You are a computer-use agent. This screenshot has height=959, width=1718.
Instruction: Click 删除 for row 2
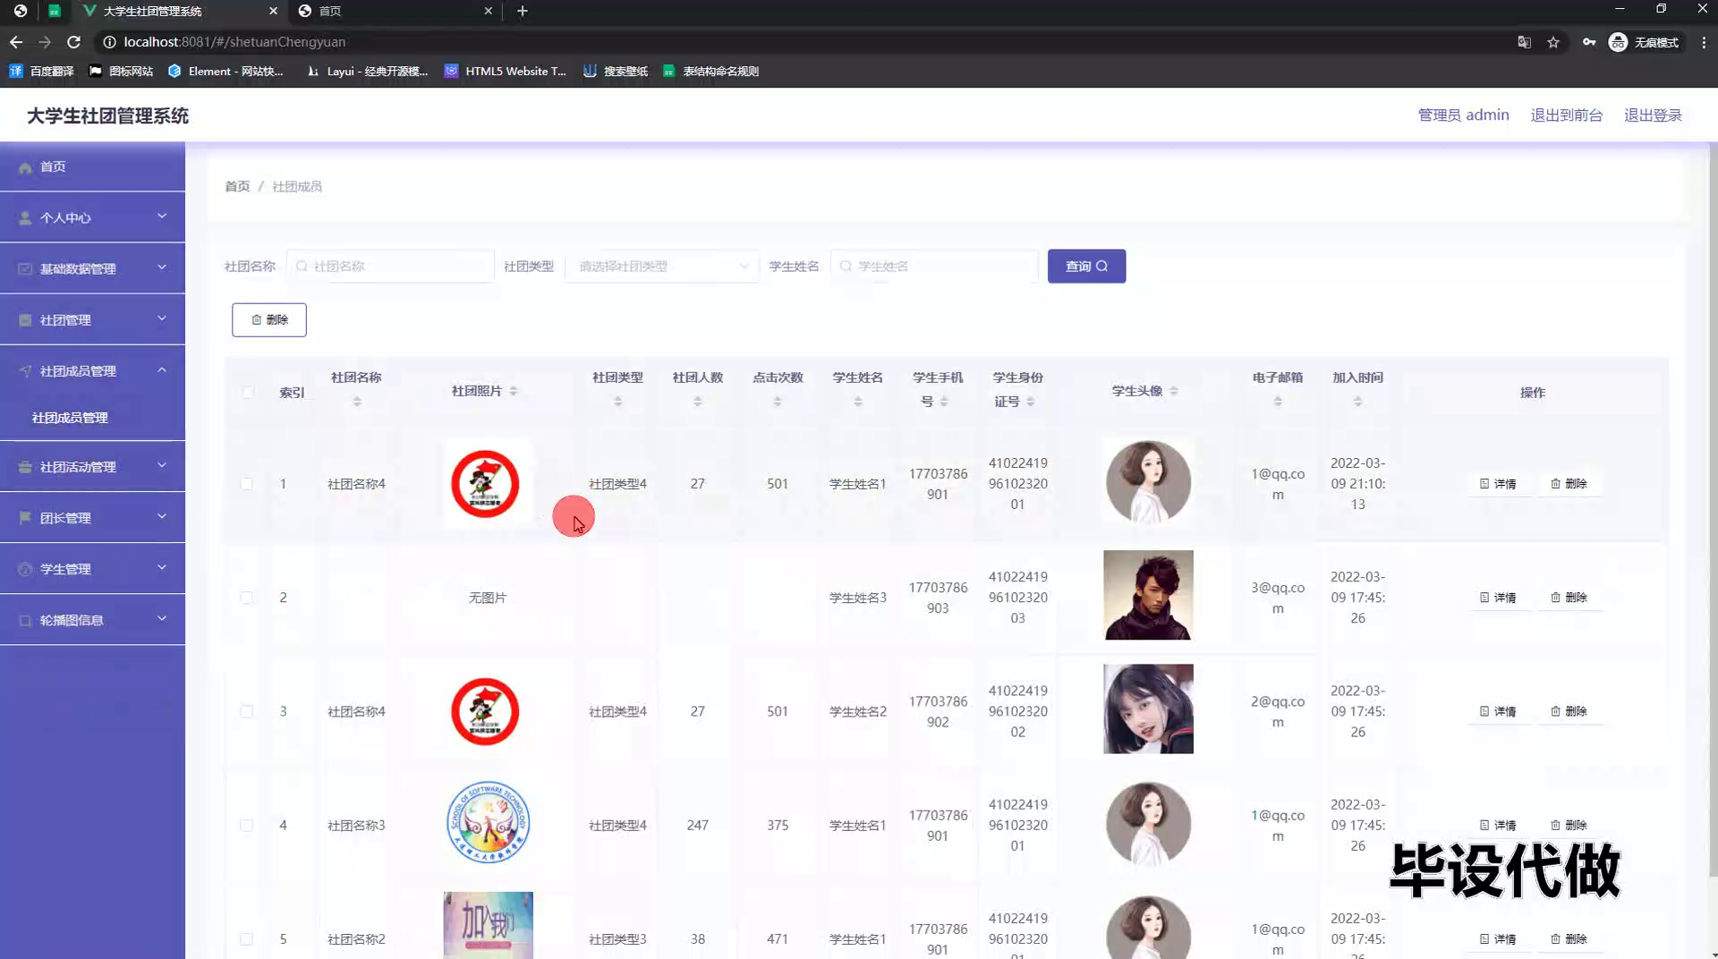[1569, 598]
